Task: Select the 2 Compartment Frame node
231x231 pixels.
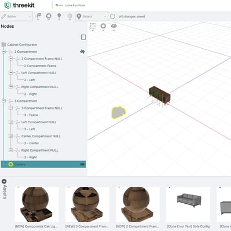Action: click(x=40, y=66)
